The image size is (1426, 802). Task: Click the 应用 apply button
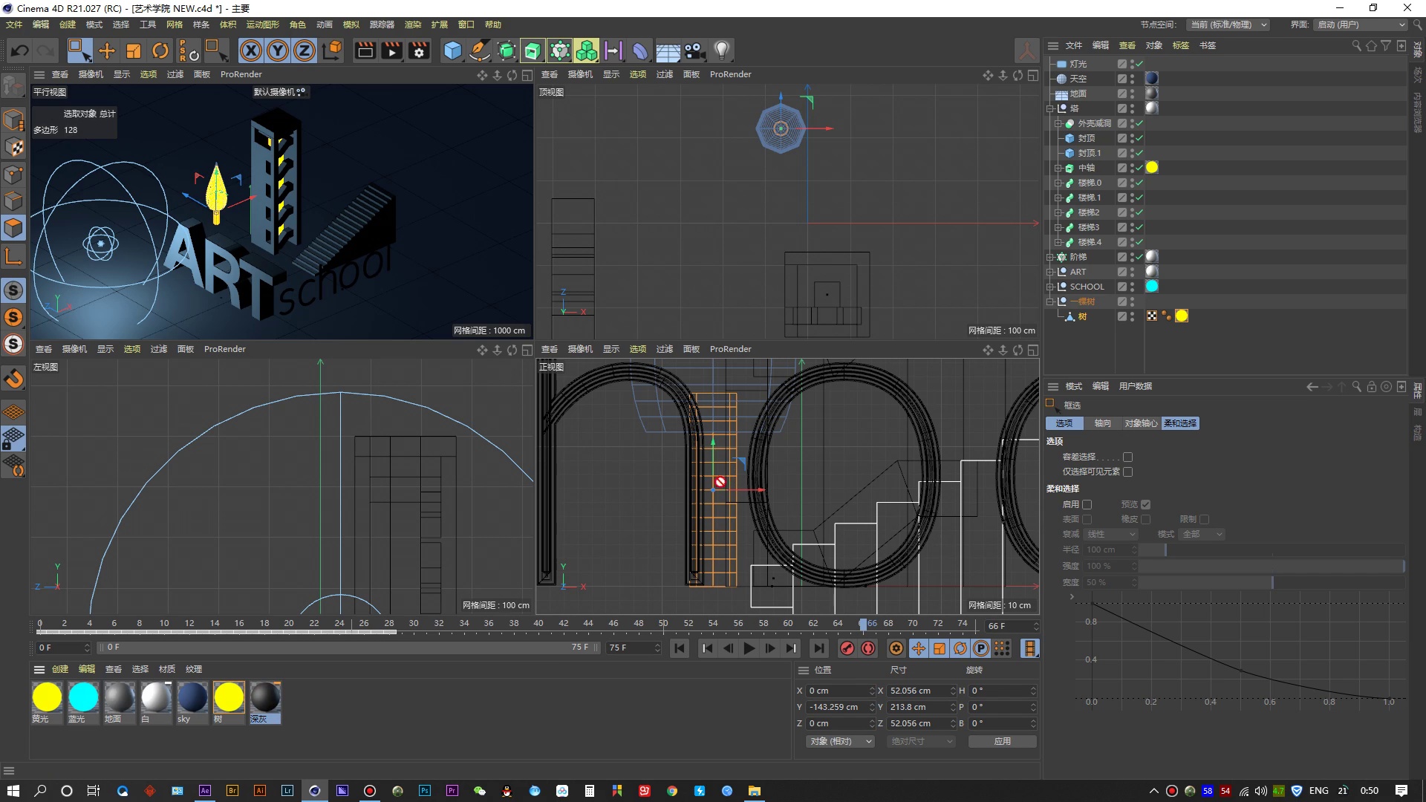click(x=1002, y=741)
